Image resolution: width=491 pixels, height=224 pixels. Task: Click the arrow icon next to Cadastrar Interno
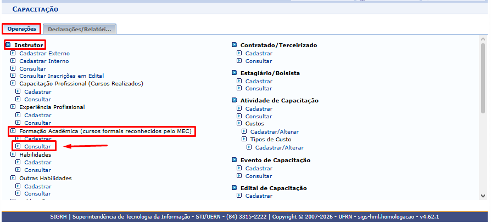[13, 61]
